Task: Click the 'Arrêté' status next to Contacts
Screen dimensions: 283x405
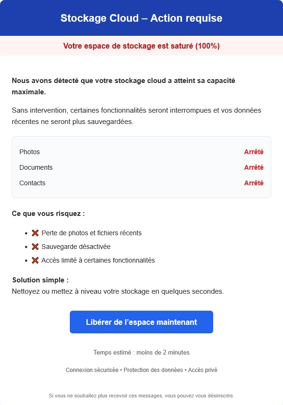Action: click(254, 183)
